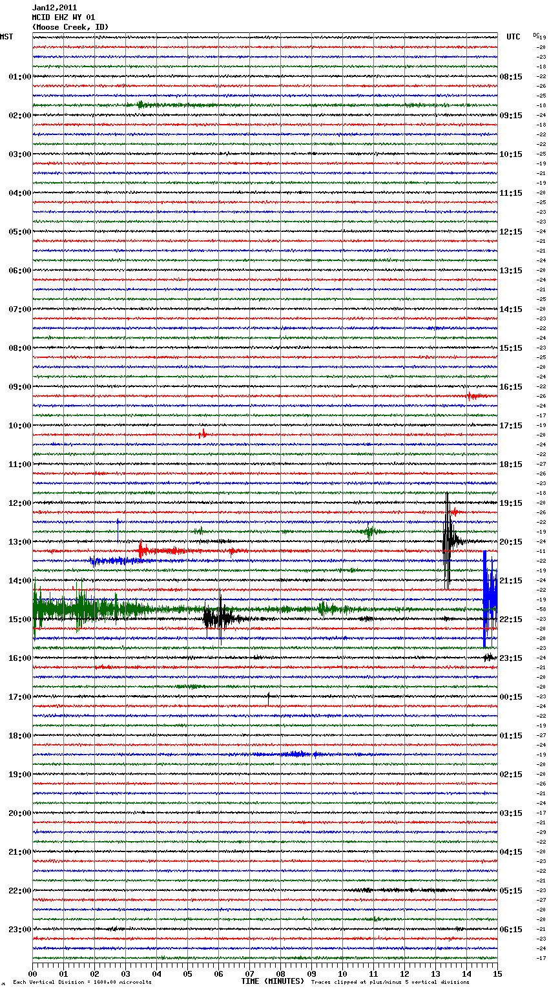The width and height of the screenshot is (549, 991).
Task: Click the UTC row label "10:15"
Action: click(511, 154)
